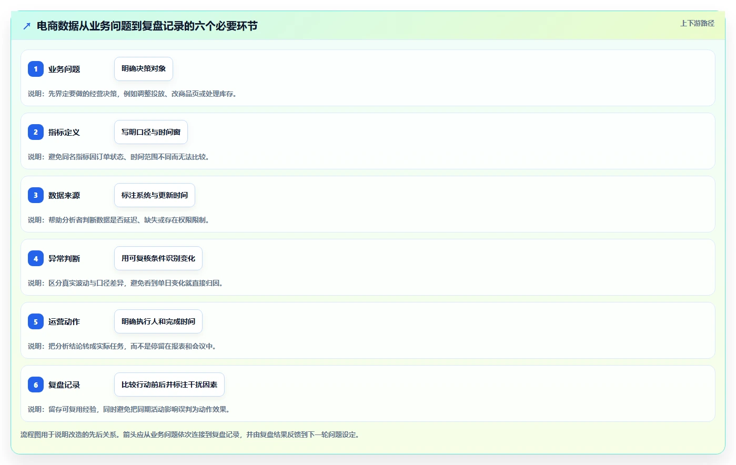Select the step 5 number badge
736x465 pixels.
tap(36, 321)
